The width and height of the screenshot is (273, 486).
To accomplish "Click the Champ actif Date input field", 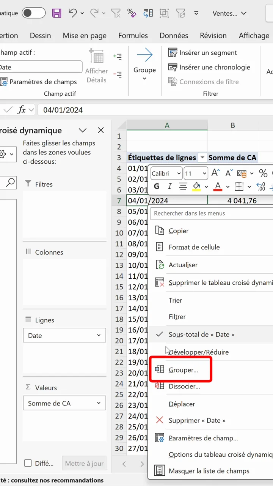I will pos(40,67).
